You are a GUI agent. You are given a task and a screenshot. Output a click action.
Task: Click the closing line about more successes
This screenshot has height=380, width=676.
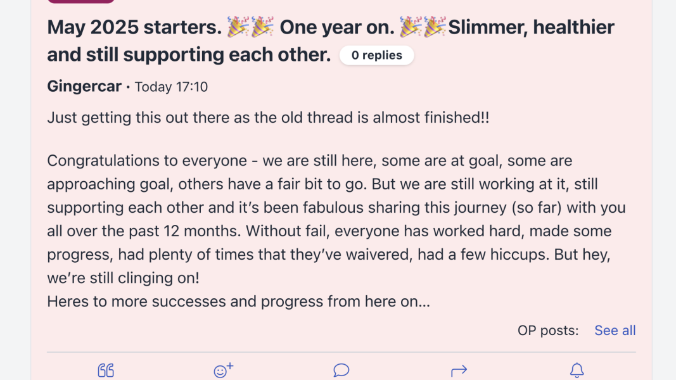(x=238, y=301)
